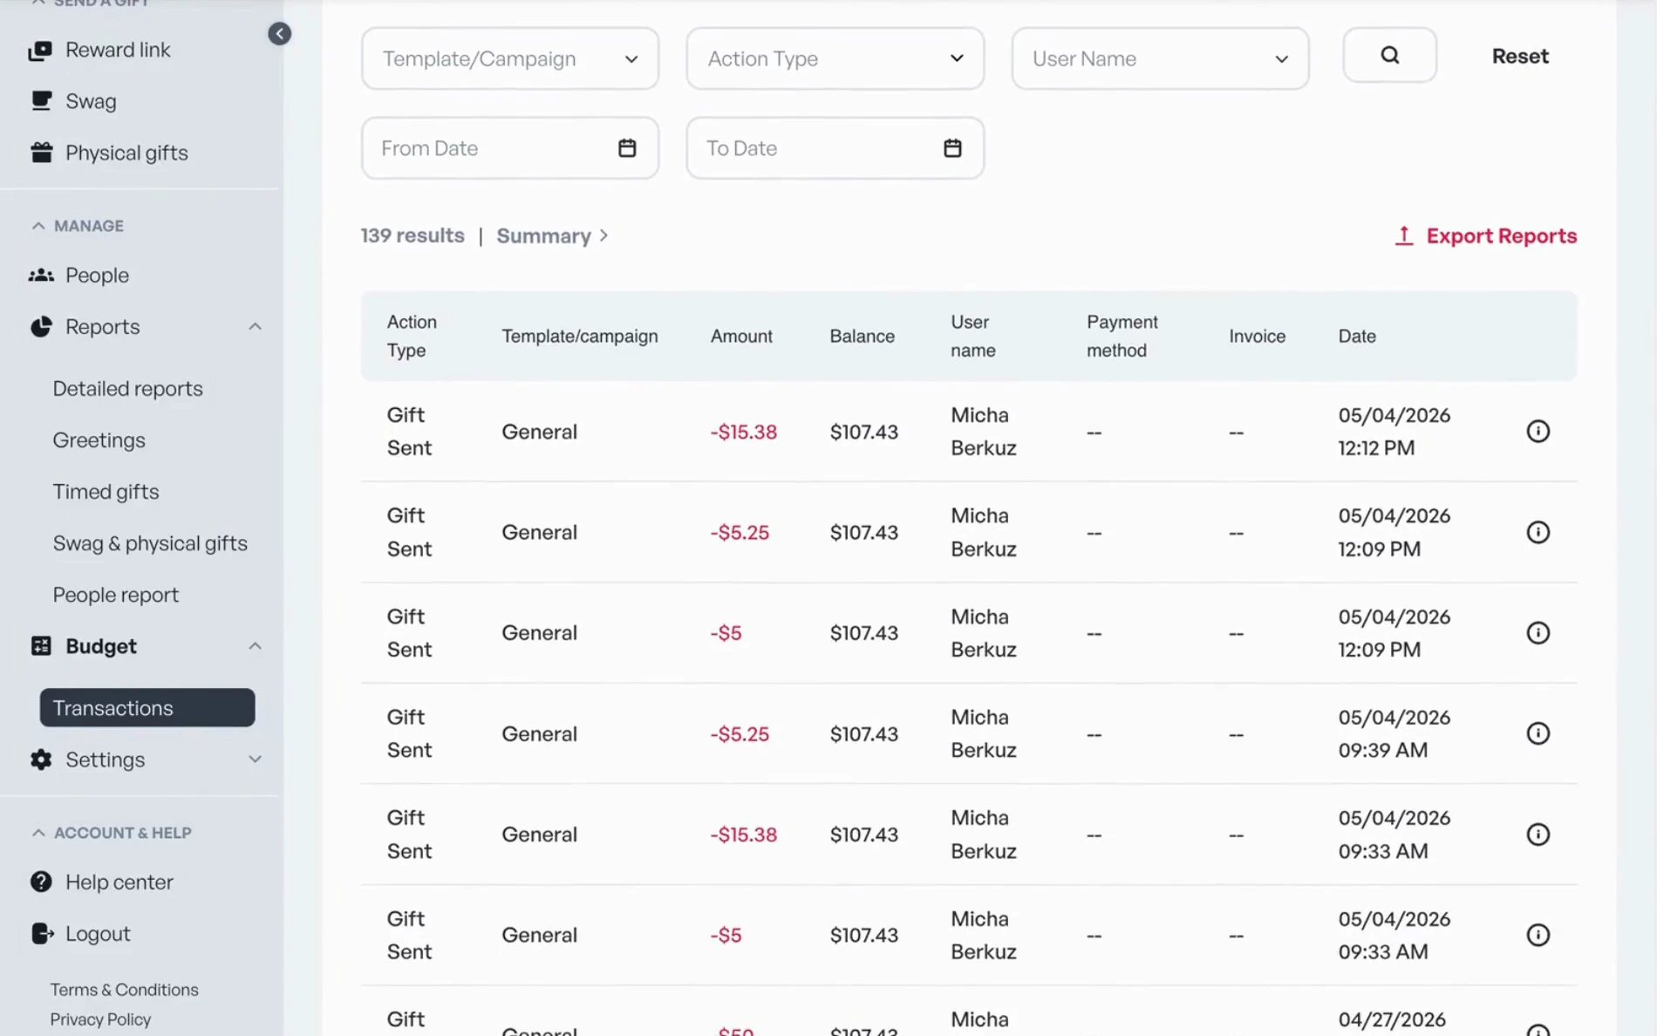Open People report
This screenshot has width=1657, height=1036.
click(115, 595)
